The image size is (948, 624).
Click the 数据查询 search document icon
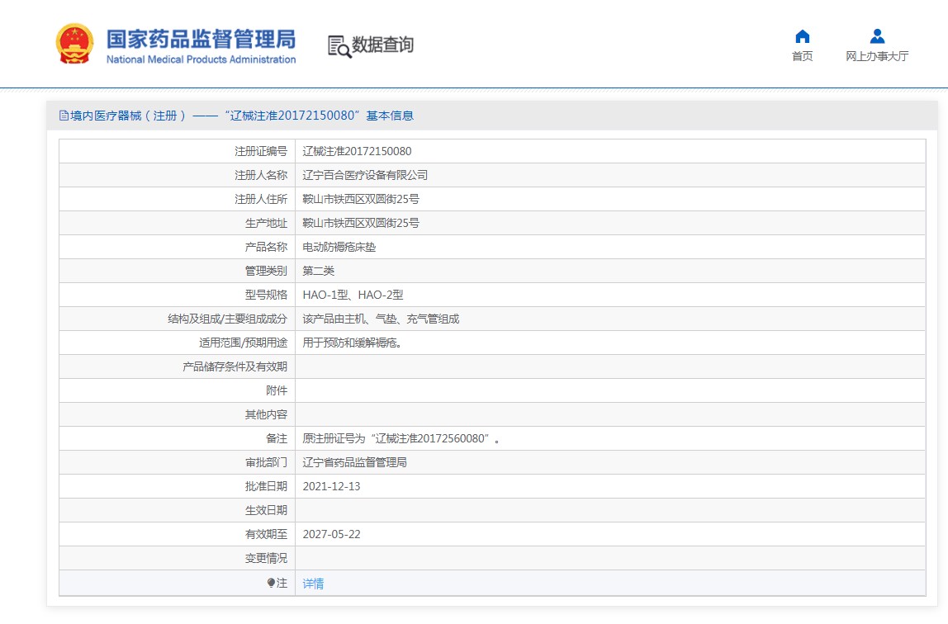339,46
